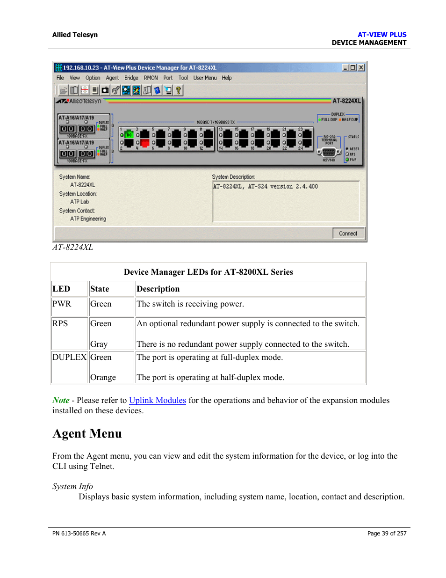Open the Tool menu
Screen dimensions: 446x578
click(x=183, y=78)
